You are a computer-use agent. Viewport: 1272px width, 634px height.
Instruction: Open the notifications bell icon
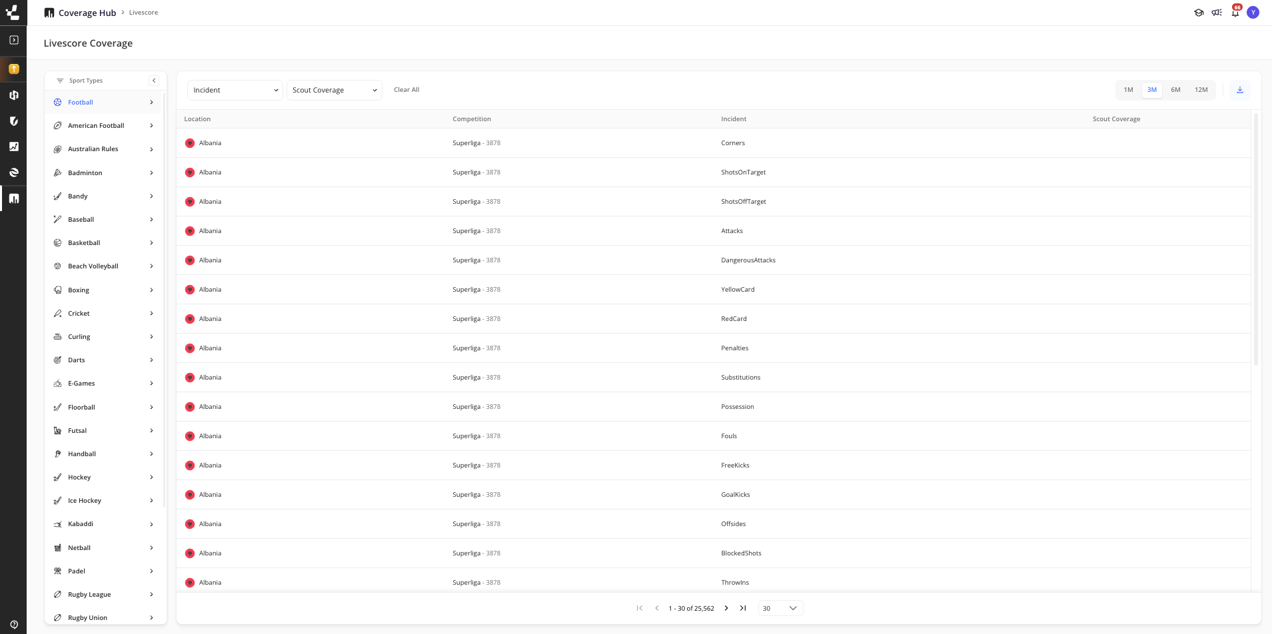[1235, 12]
